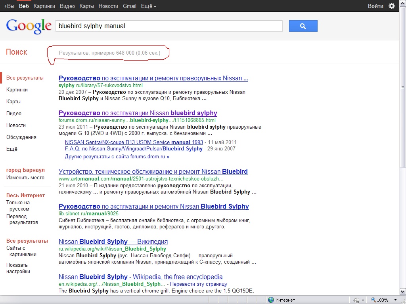This screenshot has height=304, width=406.
Task: Open the sylphy.ru Руководство праворульных Nissan result
Action: 153,78
